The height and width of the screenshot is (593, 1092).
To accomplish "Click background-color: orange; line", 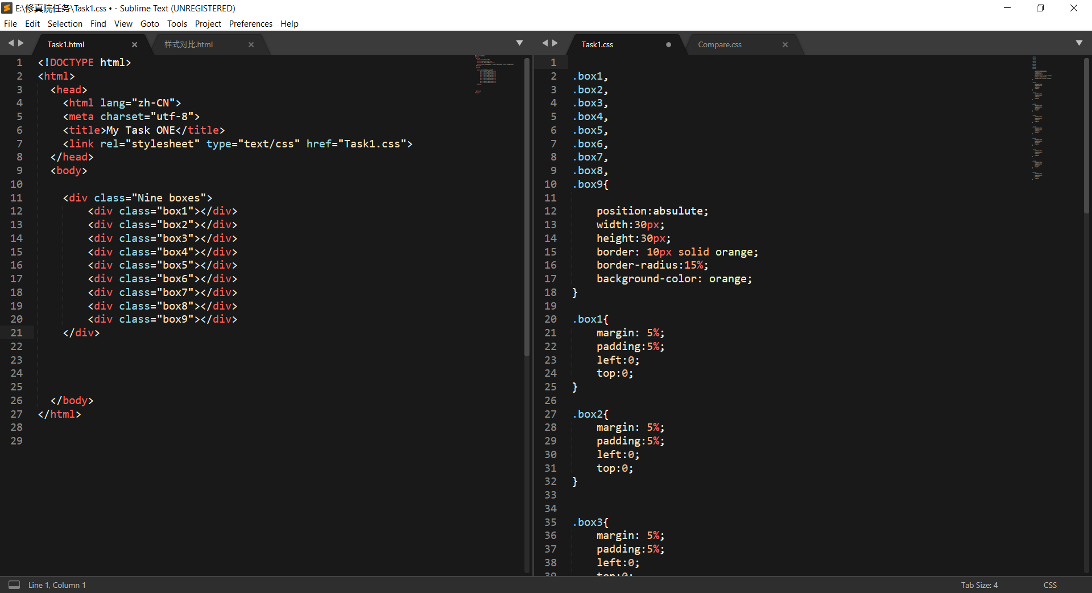I will click(x=674, y=279).
